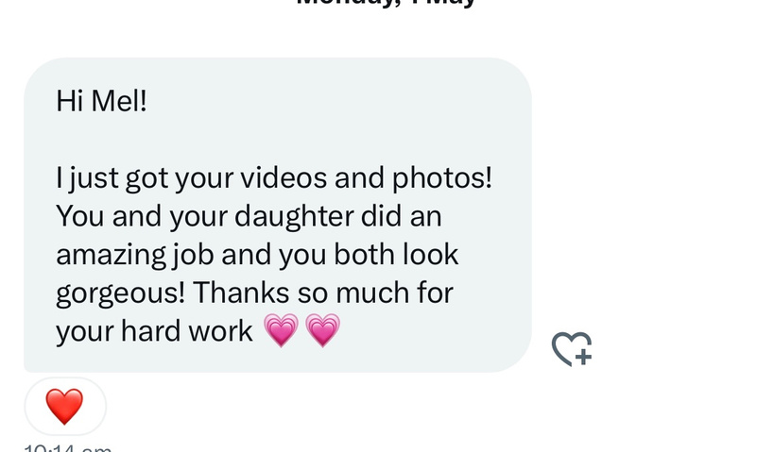Click the line "amazing job and you both look"
This screenshot has width=774, height=452.
(257, 255)
